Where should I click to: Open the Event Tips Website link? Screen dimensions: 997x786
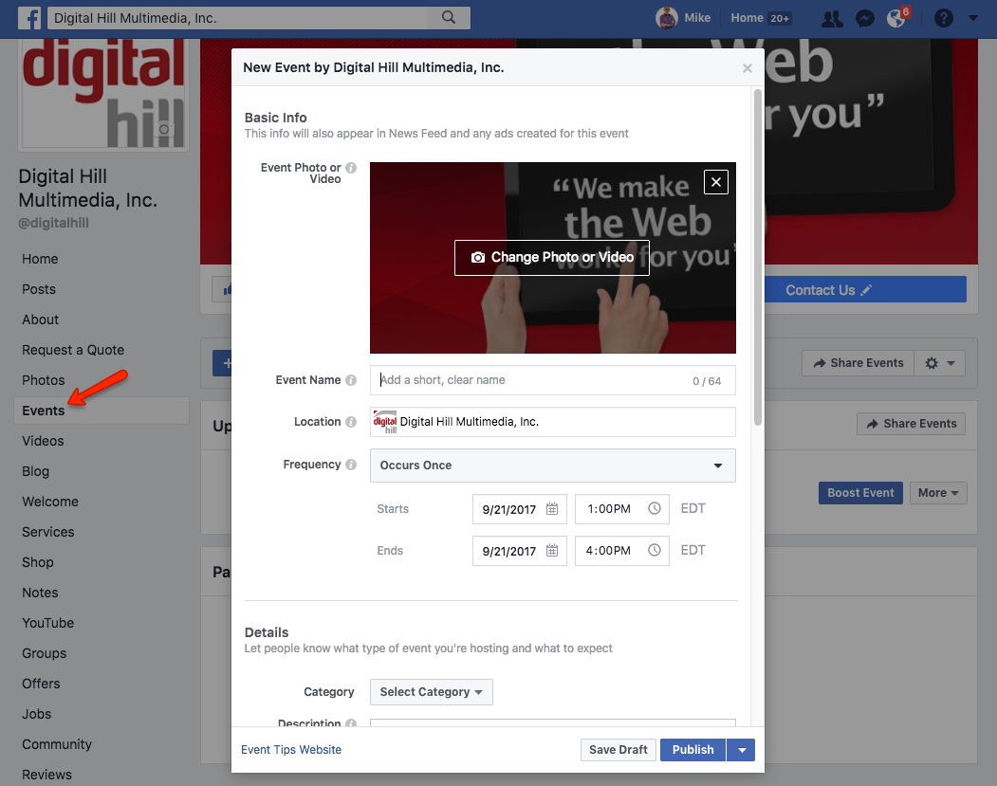(291, 749)
